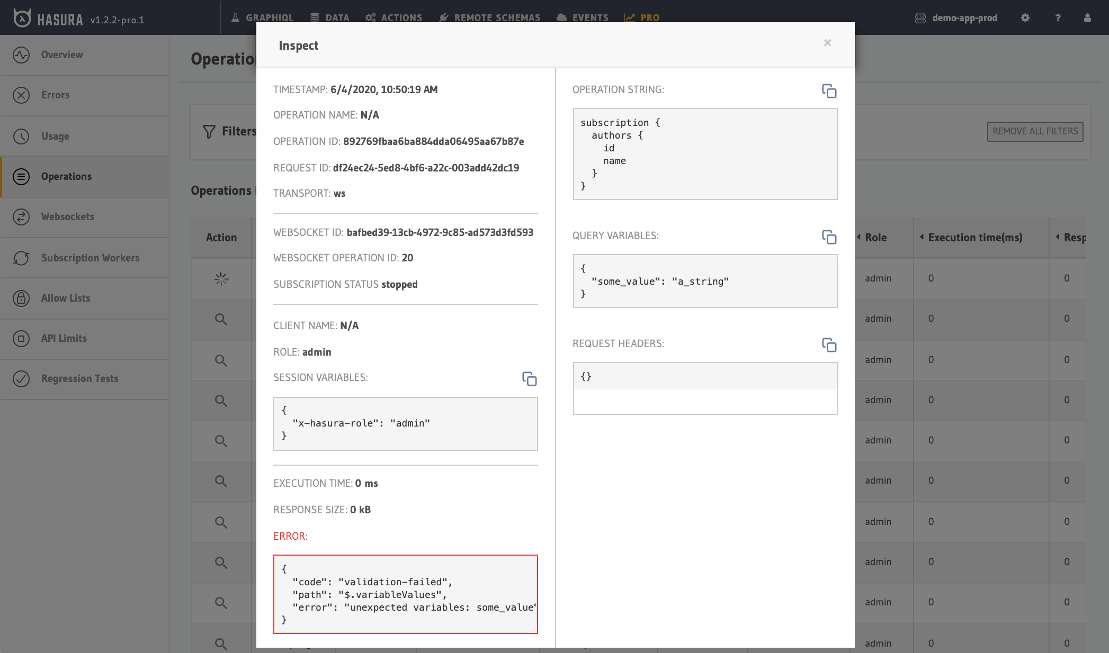Screen dimensions: 1109x653
Task: Copy the operation string
Action: 829,91
